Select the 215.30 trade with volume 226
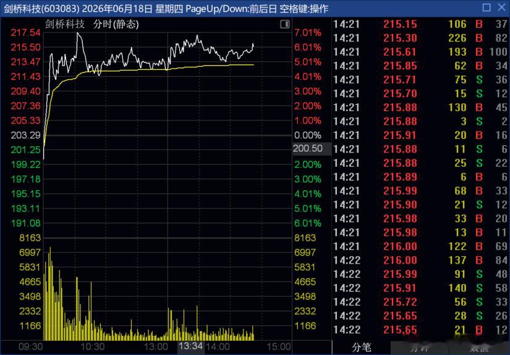Image resolution: width=510 pixels, height=355 pixels. tap(420, 38)
